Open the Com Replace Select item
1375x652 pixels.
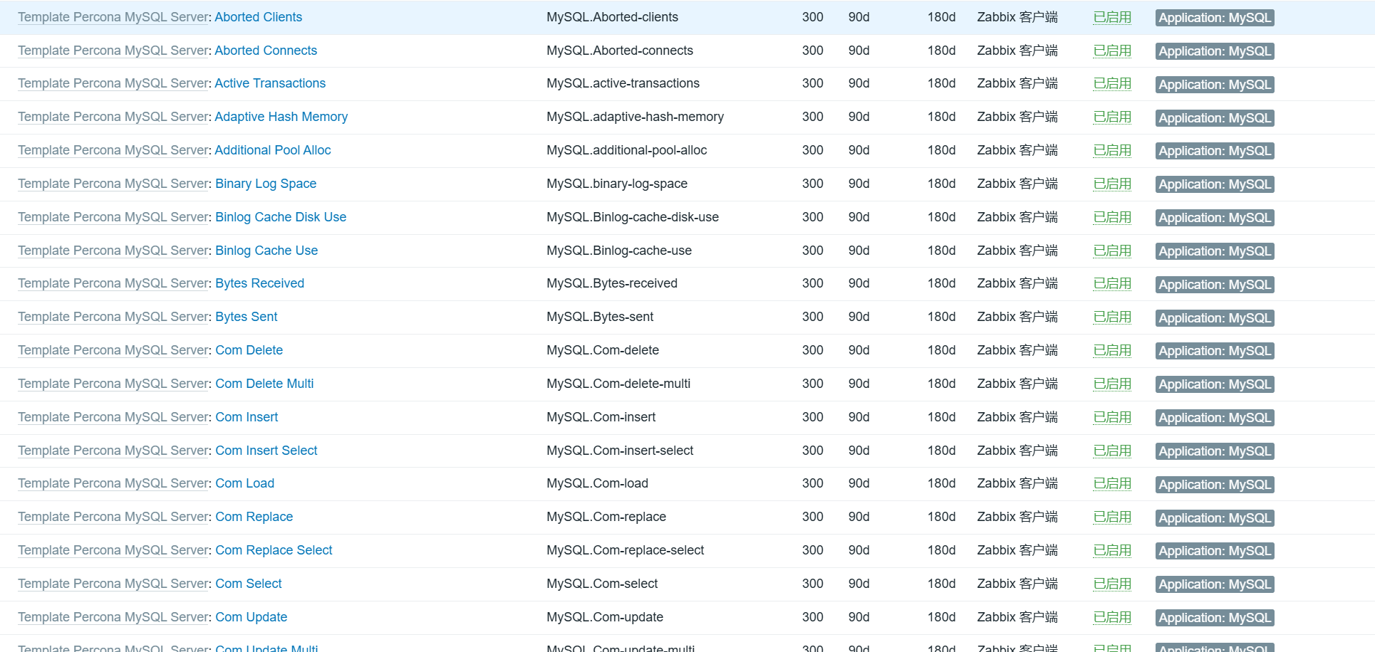274,550
